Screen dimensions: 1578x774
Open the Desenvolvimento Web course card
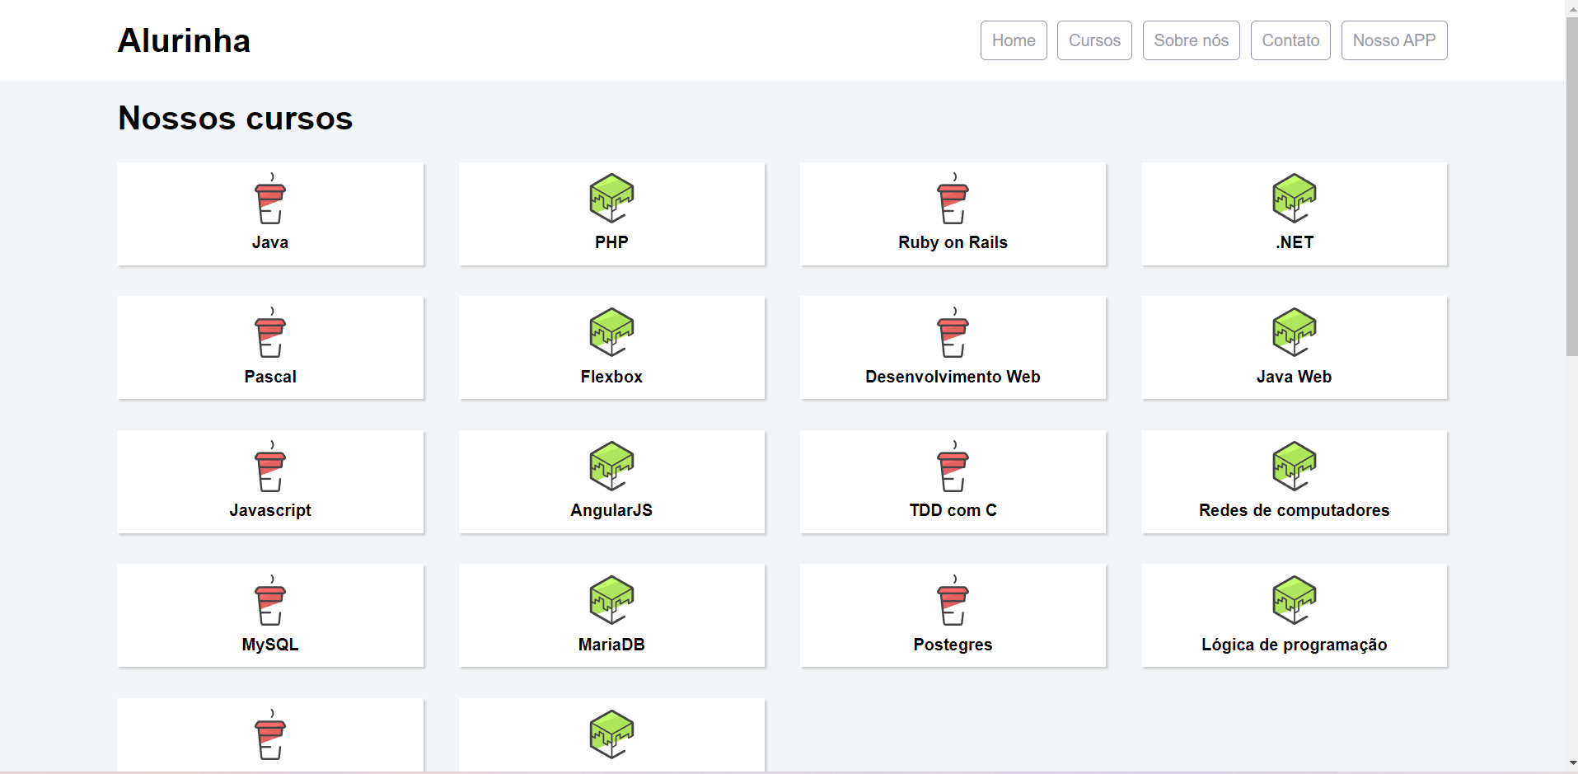point(953,347)
